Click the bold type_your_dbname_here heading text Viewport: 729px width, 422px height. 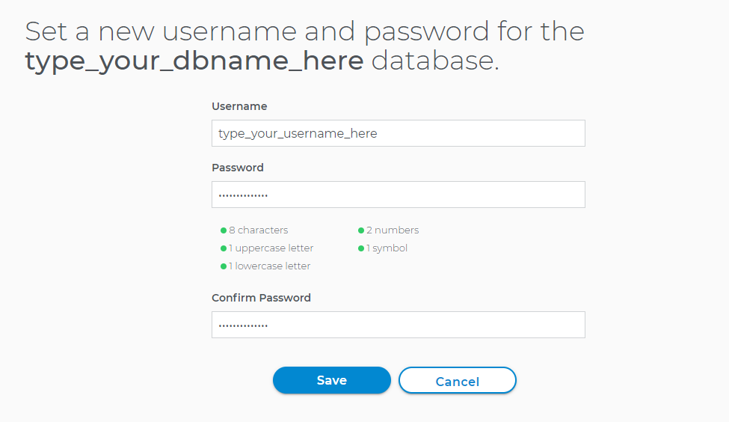tap(194, 61)
